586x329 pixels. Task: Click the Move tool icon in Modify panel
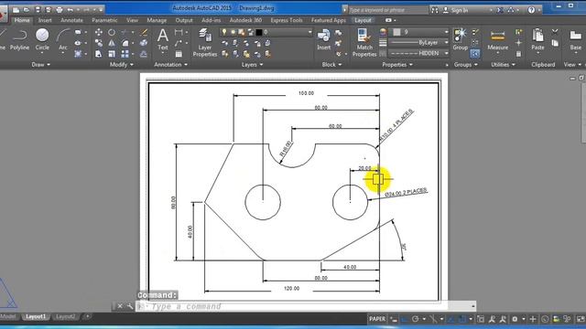click(99, 33)
